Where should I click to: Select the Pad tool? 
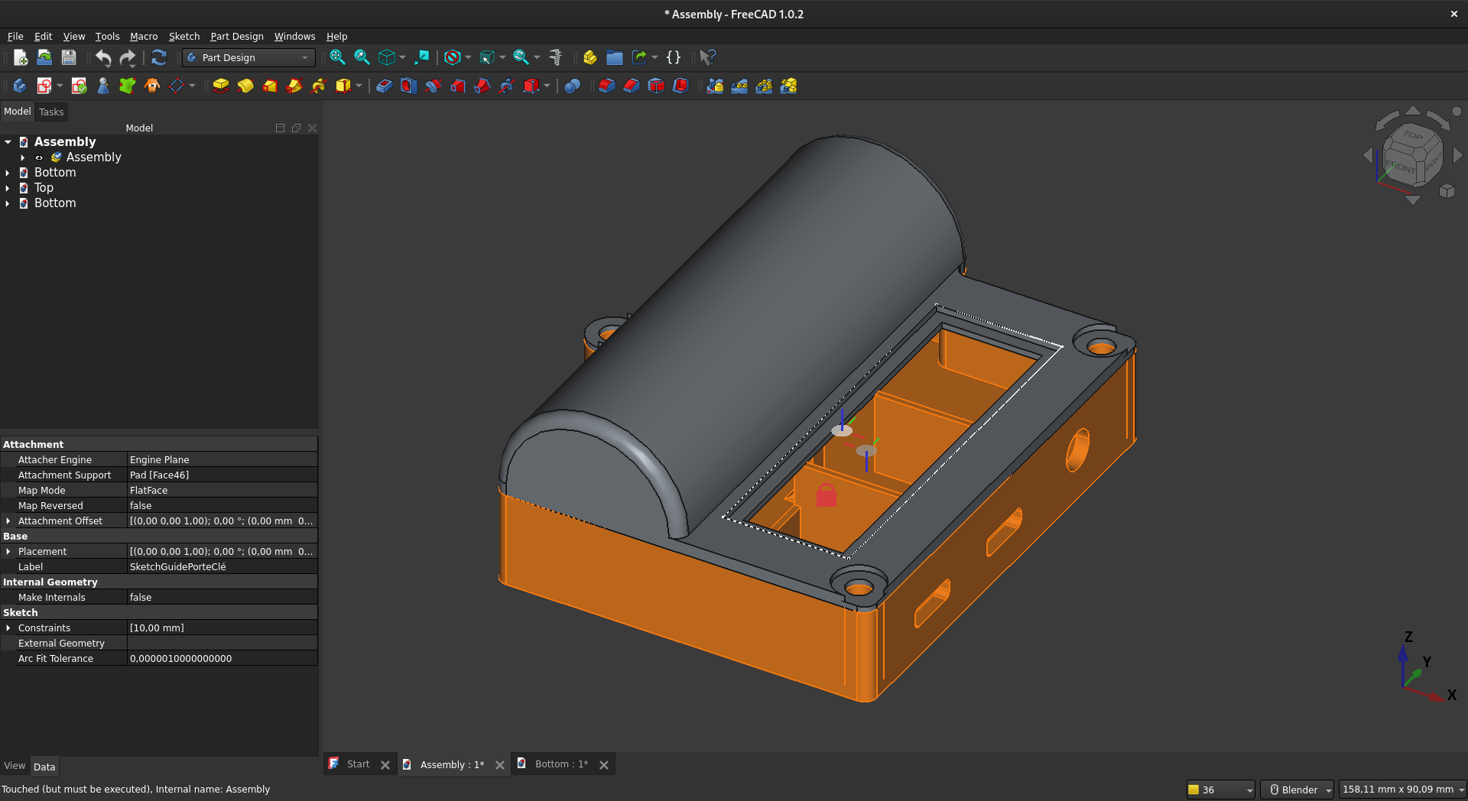coord(221,86)
